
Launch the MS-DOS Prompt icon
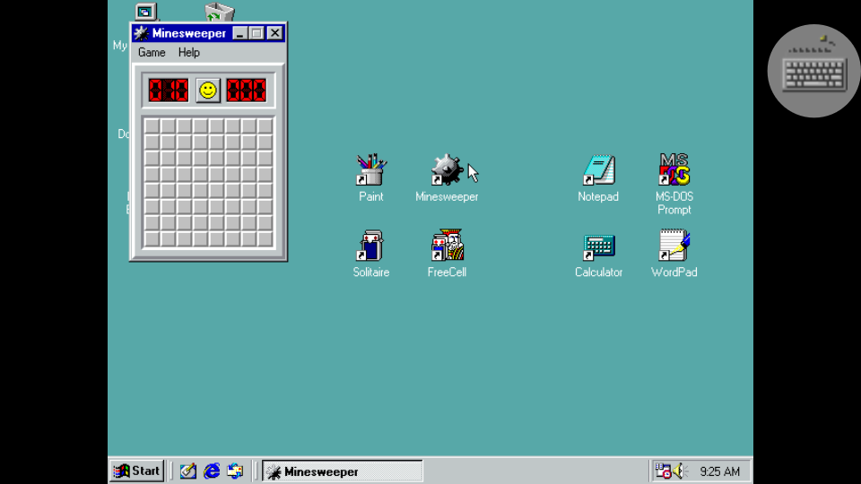[674, 170]
